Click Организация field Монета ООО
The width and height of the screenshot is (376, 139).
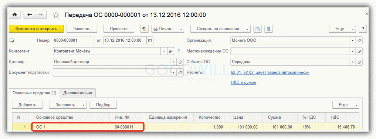pyautogui.click(x=290, y=41)
